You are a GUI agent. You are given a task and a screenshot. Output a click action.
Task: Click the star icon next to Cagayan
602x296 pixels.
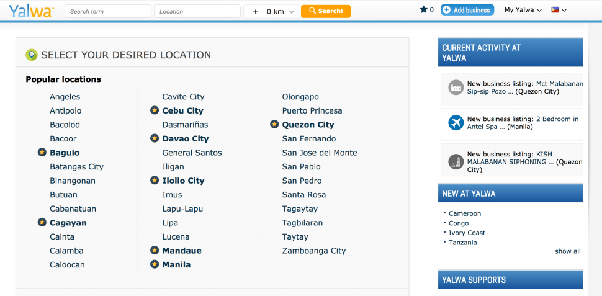42,222
